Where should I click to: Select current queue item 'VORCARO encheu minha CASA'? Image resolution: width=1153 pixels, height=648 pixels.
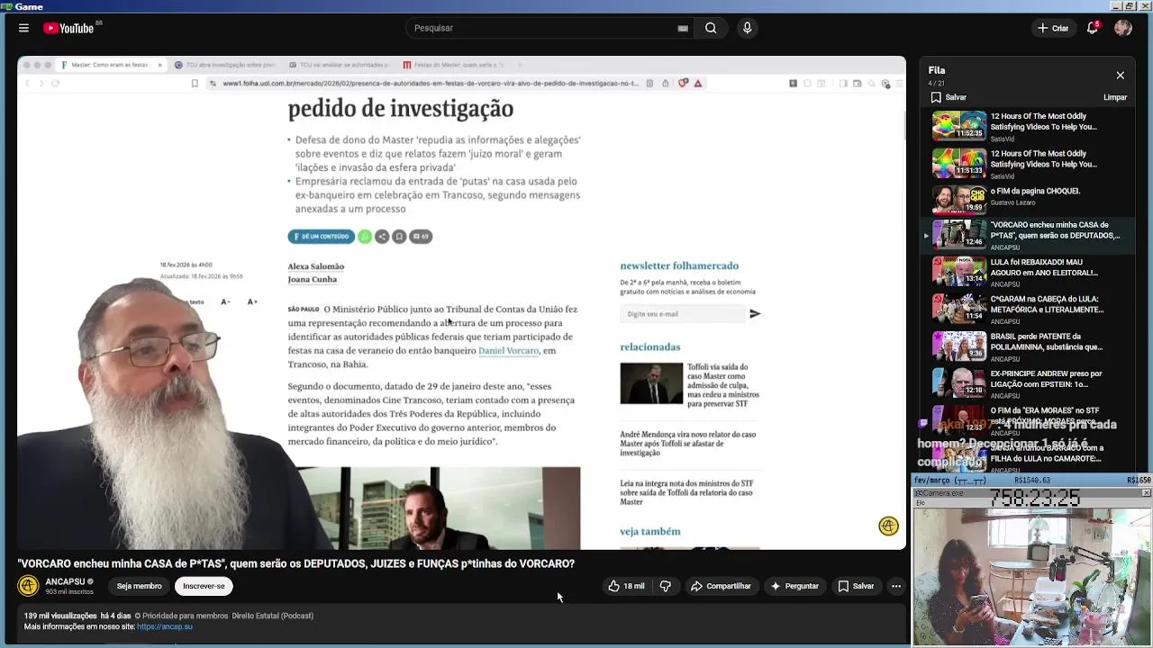pyautogui.click(x=1027, y=235)
